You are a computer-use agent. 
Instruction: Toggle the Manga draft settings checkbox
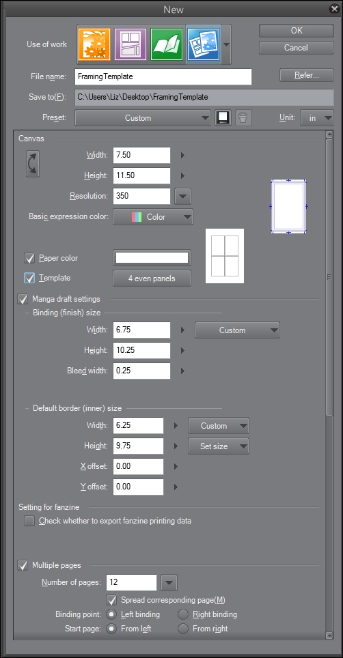23,299
